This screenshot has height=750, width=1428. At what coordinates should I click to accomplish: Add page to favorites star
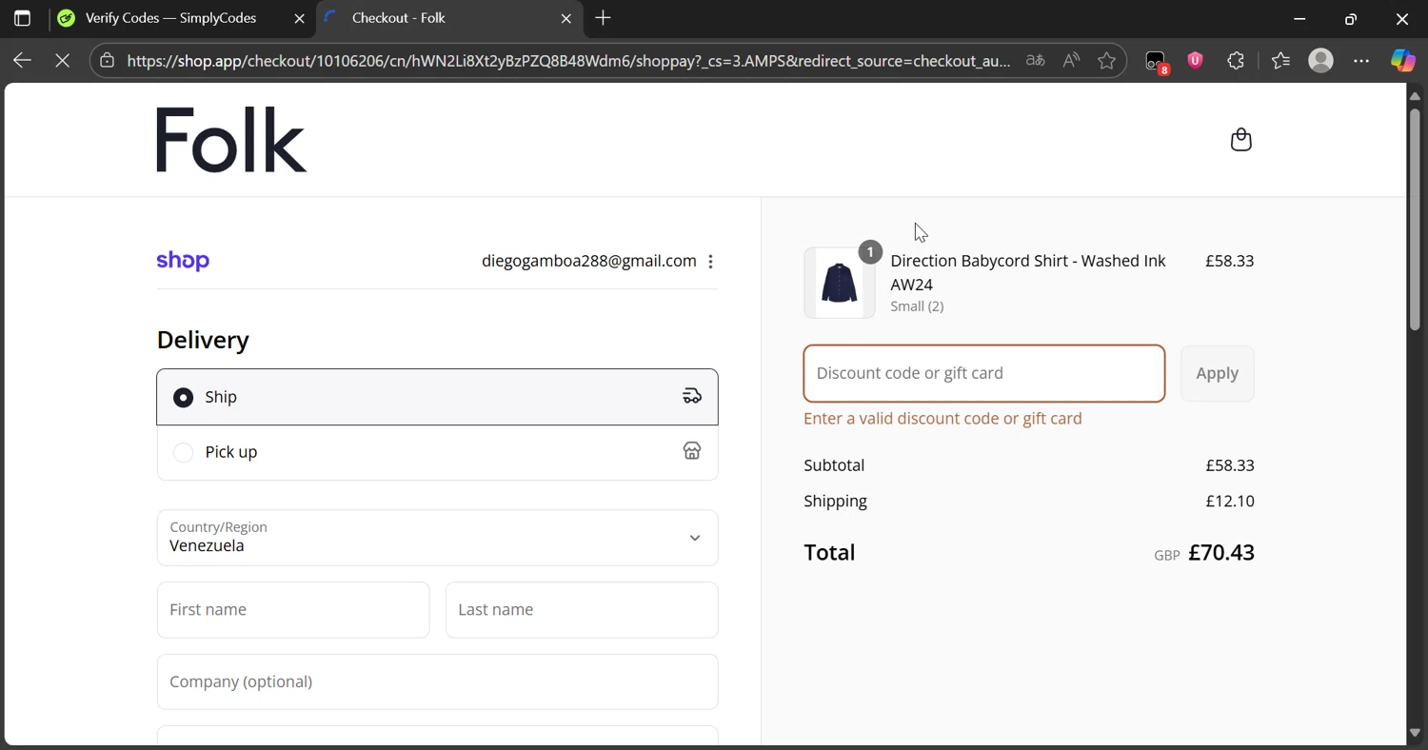(x=1106, y=61)
